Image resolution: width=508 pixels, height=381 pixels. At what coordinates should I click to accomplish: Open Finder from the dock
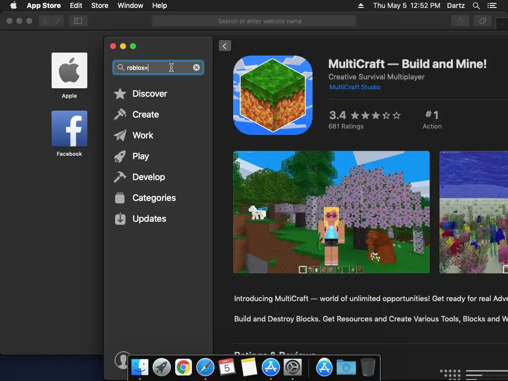(139, 368)
